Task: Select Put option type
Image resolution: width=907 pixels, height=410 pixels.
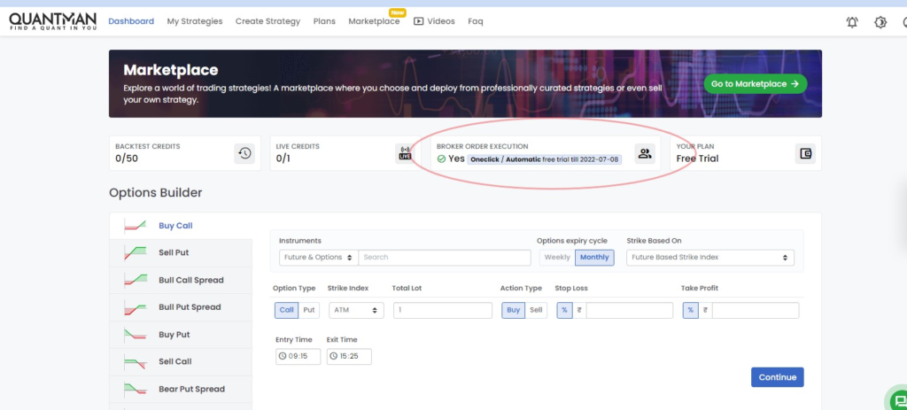Action: coord(309,310)
